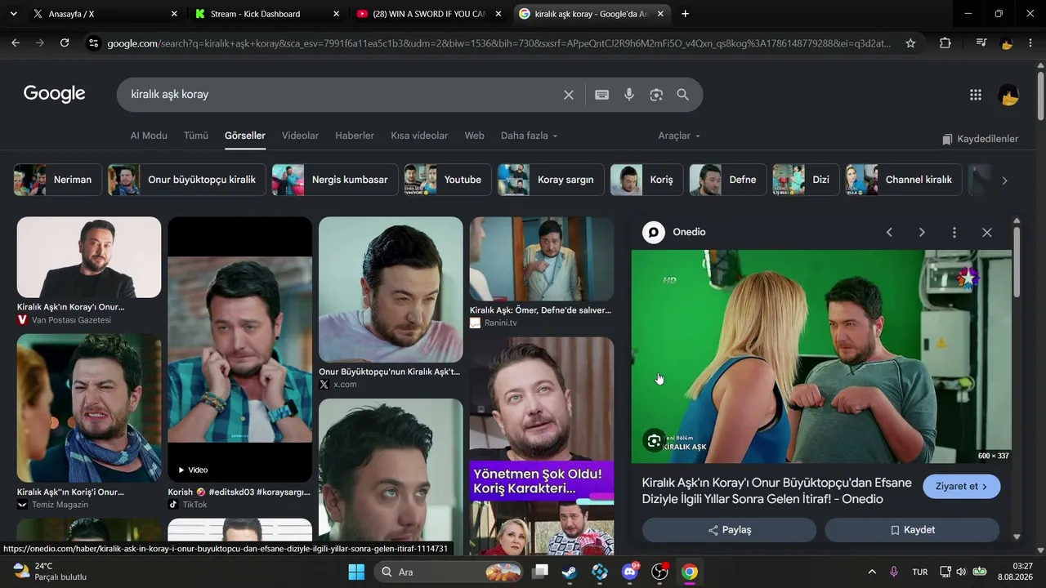Go back to the previous page
Image resolution: width=1046 pixels, height=588 pixels.
16,43
